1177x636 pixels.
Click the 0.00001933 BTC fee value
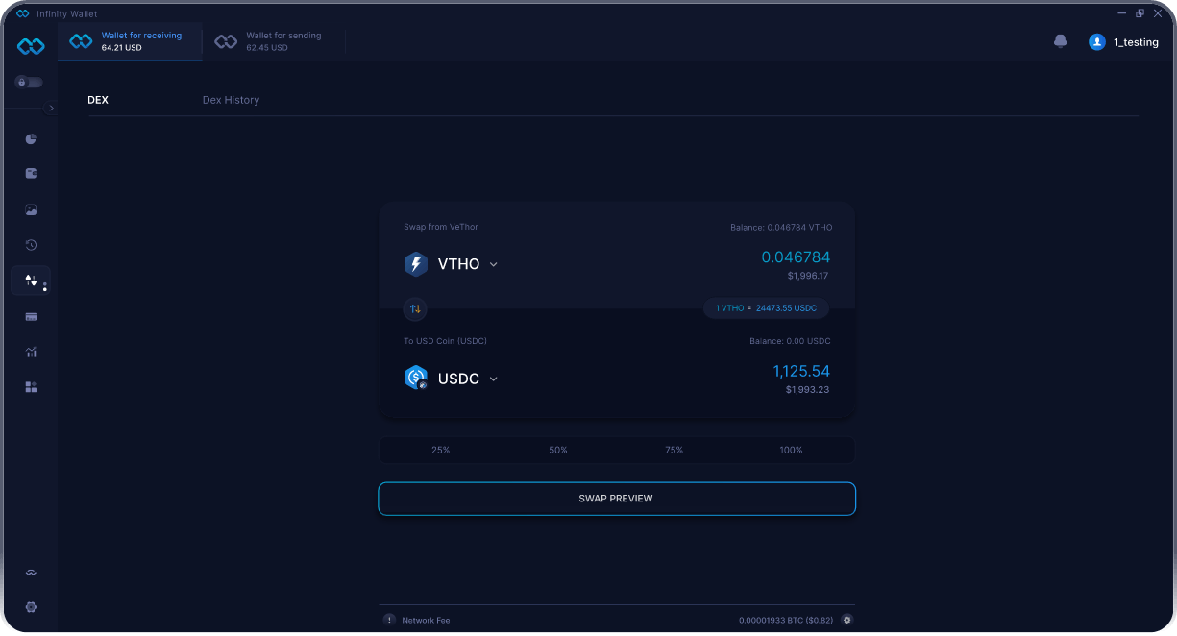pyautogui.click(x=788, y=621)
